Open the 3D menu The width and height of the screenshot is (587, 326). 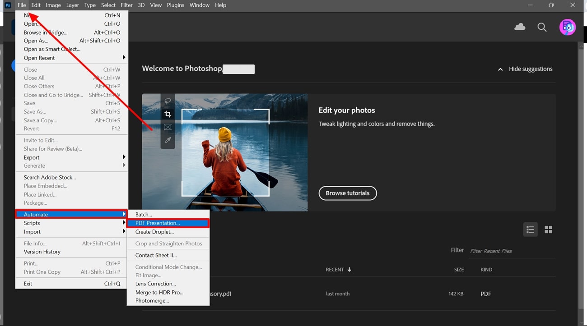click(x=141, y=5)
